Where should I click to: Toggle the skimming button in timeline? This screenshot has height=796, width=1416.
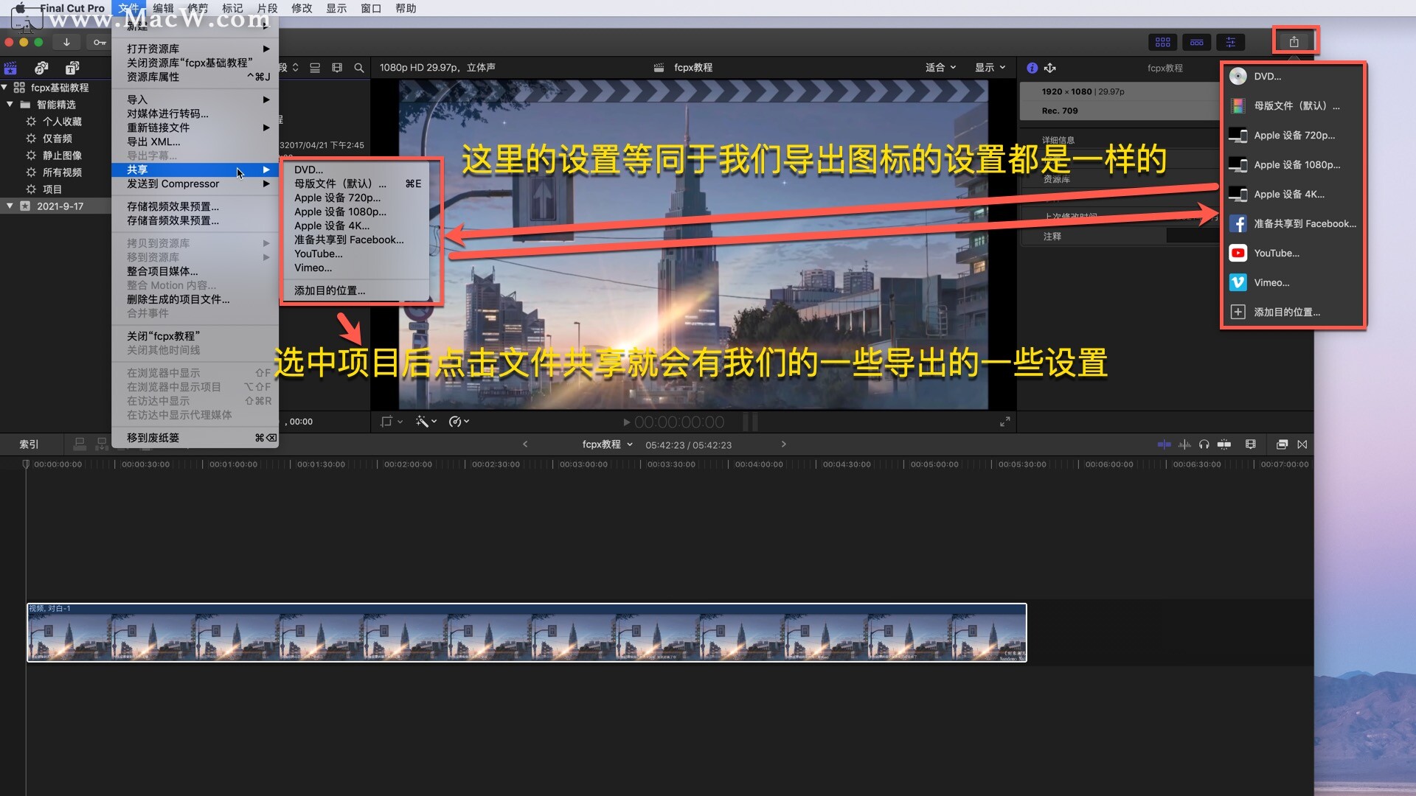pos(1164,444)
